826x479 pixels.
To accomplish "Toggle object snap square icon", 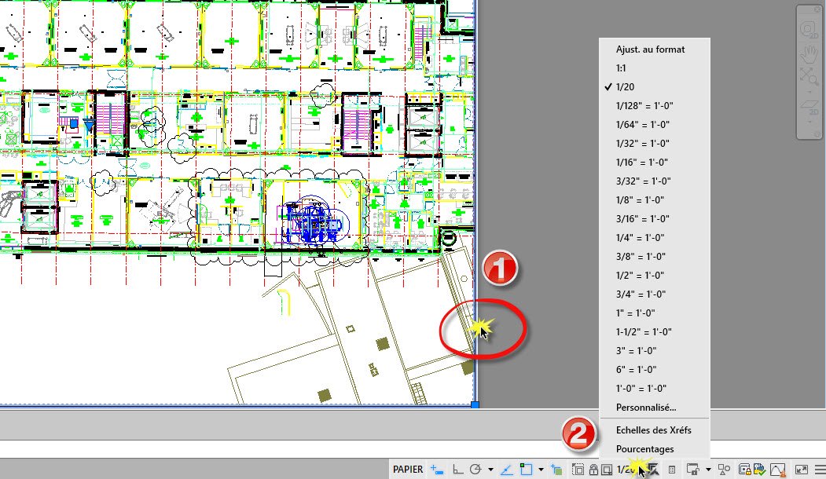I will click(x=526, y=469).
